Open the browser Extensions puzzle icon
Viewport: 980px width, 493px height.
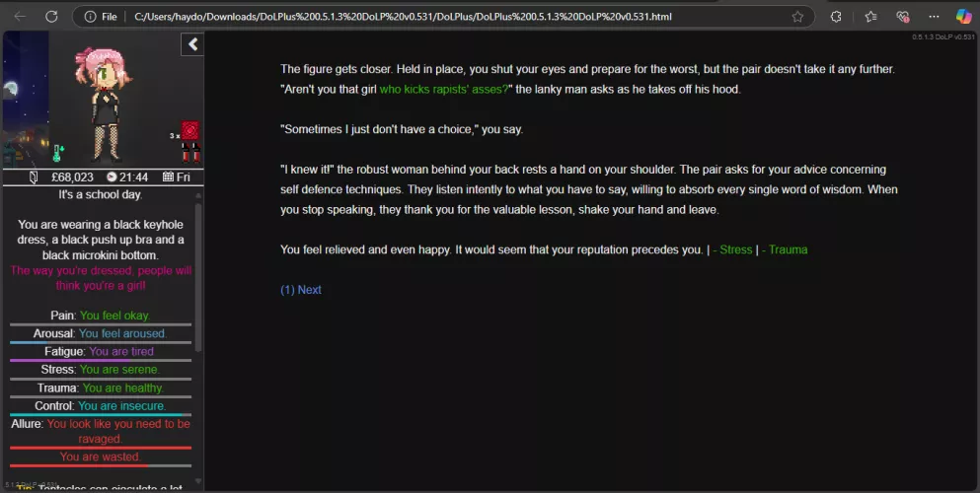(837, 17)
